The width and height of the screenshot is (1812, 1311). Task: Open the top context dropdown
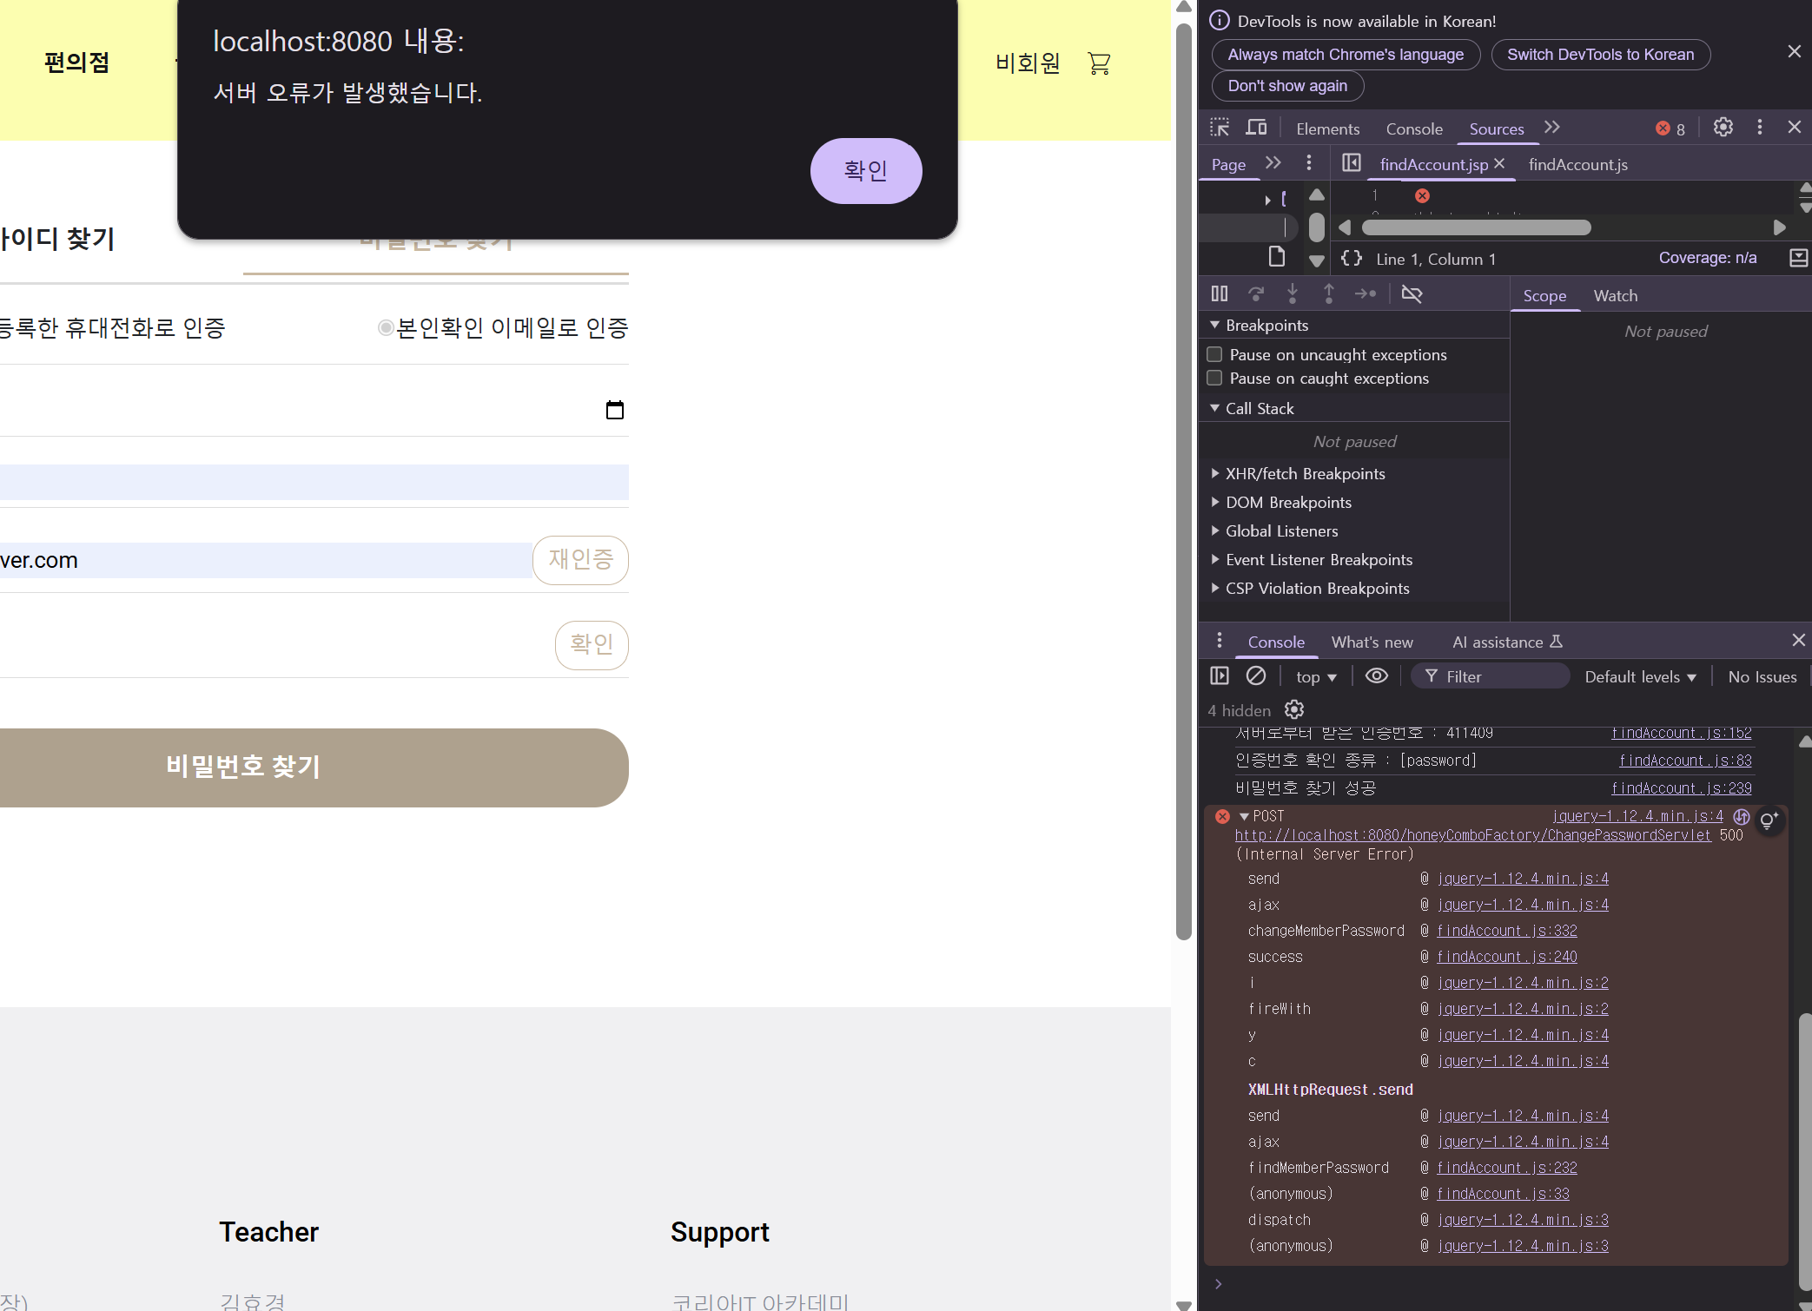[x=1315, y=677]
